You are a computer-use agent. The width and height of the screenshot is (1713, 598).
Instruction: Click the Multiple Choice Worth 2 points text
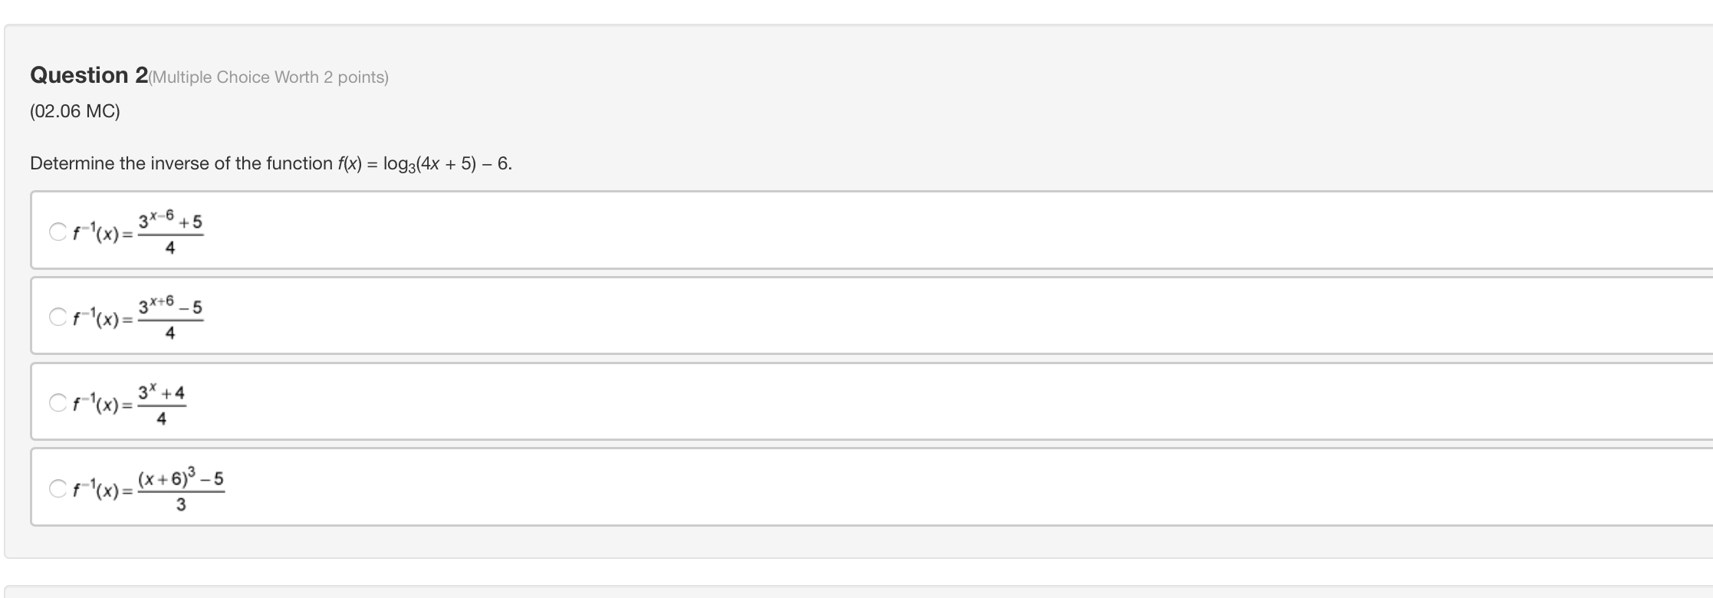(270, 77)
